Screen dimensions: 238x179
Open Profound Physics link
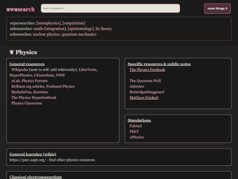click(60, 86)
